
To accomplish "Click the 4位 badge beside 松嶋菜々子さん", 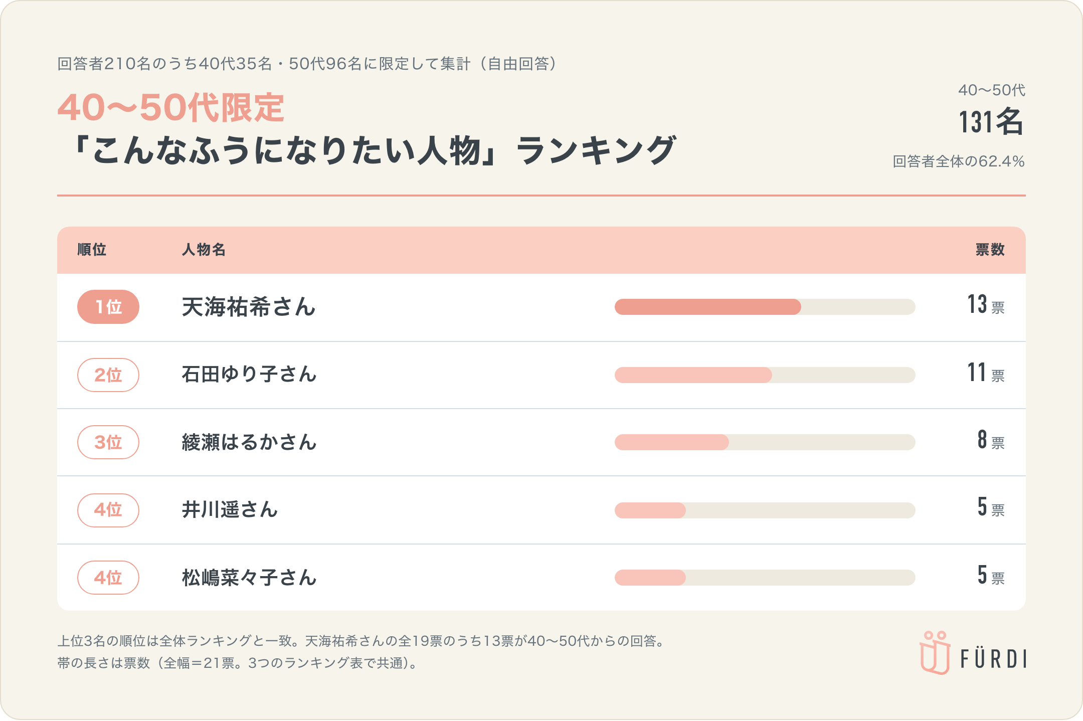I will click(108, 578).
